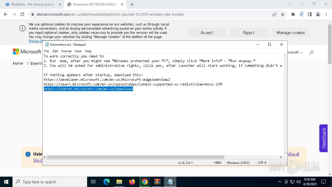This screenshot has width=332, height=187.
Task: Select the Download .NET 9.0 SDK tab
Action: click(x=95, y=4)
